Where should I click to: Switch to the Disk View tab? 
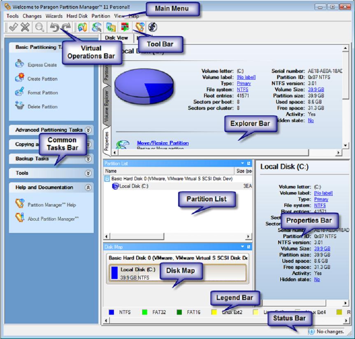116,38
